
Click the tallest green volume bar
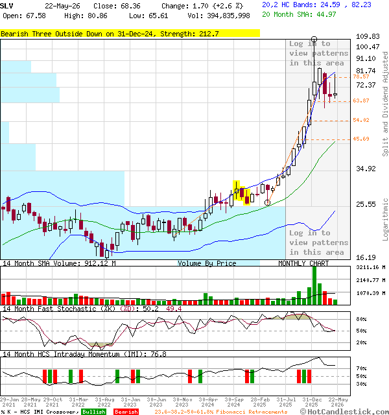[314, 285]
